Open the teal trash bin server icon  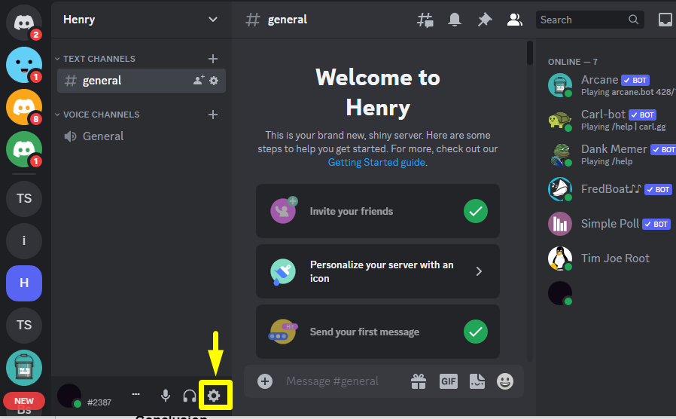[x=23, y=368]
